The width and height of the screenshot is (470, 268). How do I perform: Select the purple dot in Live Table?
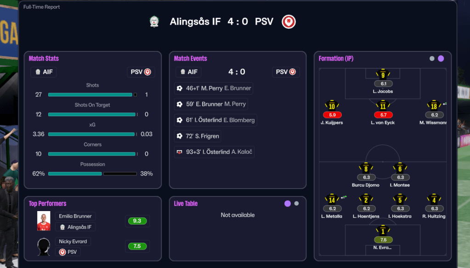coord(288,204)
